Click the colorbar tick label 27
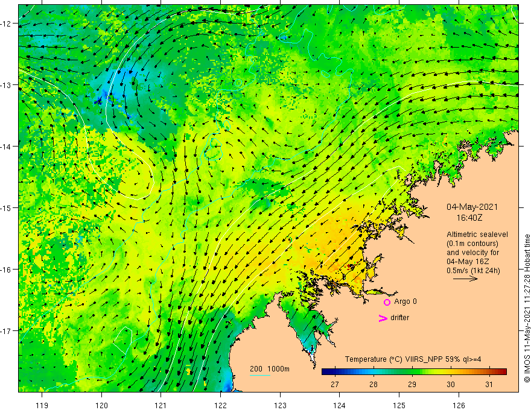The height and width of the screenshot is (410, 531). coord(334,385)
